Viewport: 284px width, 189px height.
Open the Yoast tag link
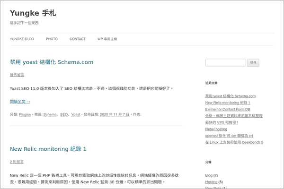(x=76, y=114)
